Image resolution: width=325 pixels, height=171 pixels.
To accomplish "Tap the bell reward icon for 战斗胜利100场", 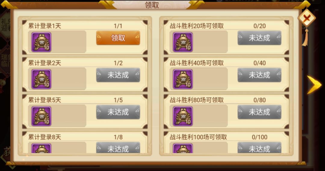I will 183,148.
